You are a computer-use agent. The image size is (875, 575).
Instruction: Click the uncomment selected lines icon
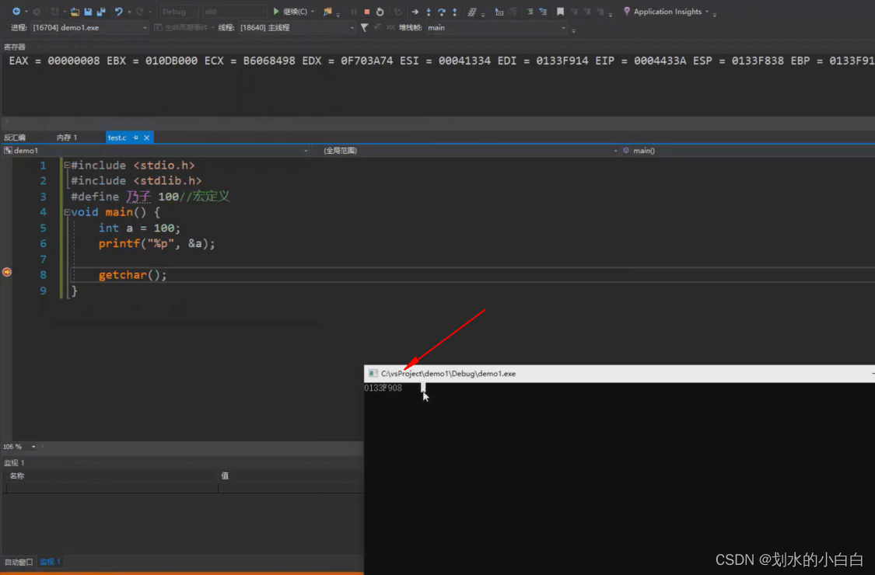[x=543, y=12]
